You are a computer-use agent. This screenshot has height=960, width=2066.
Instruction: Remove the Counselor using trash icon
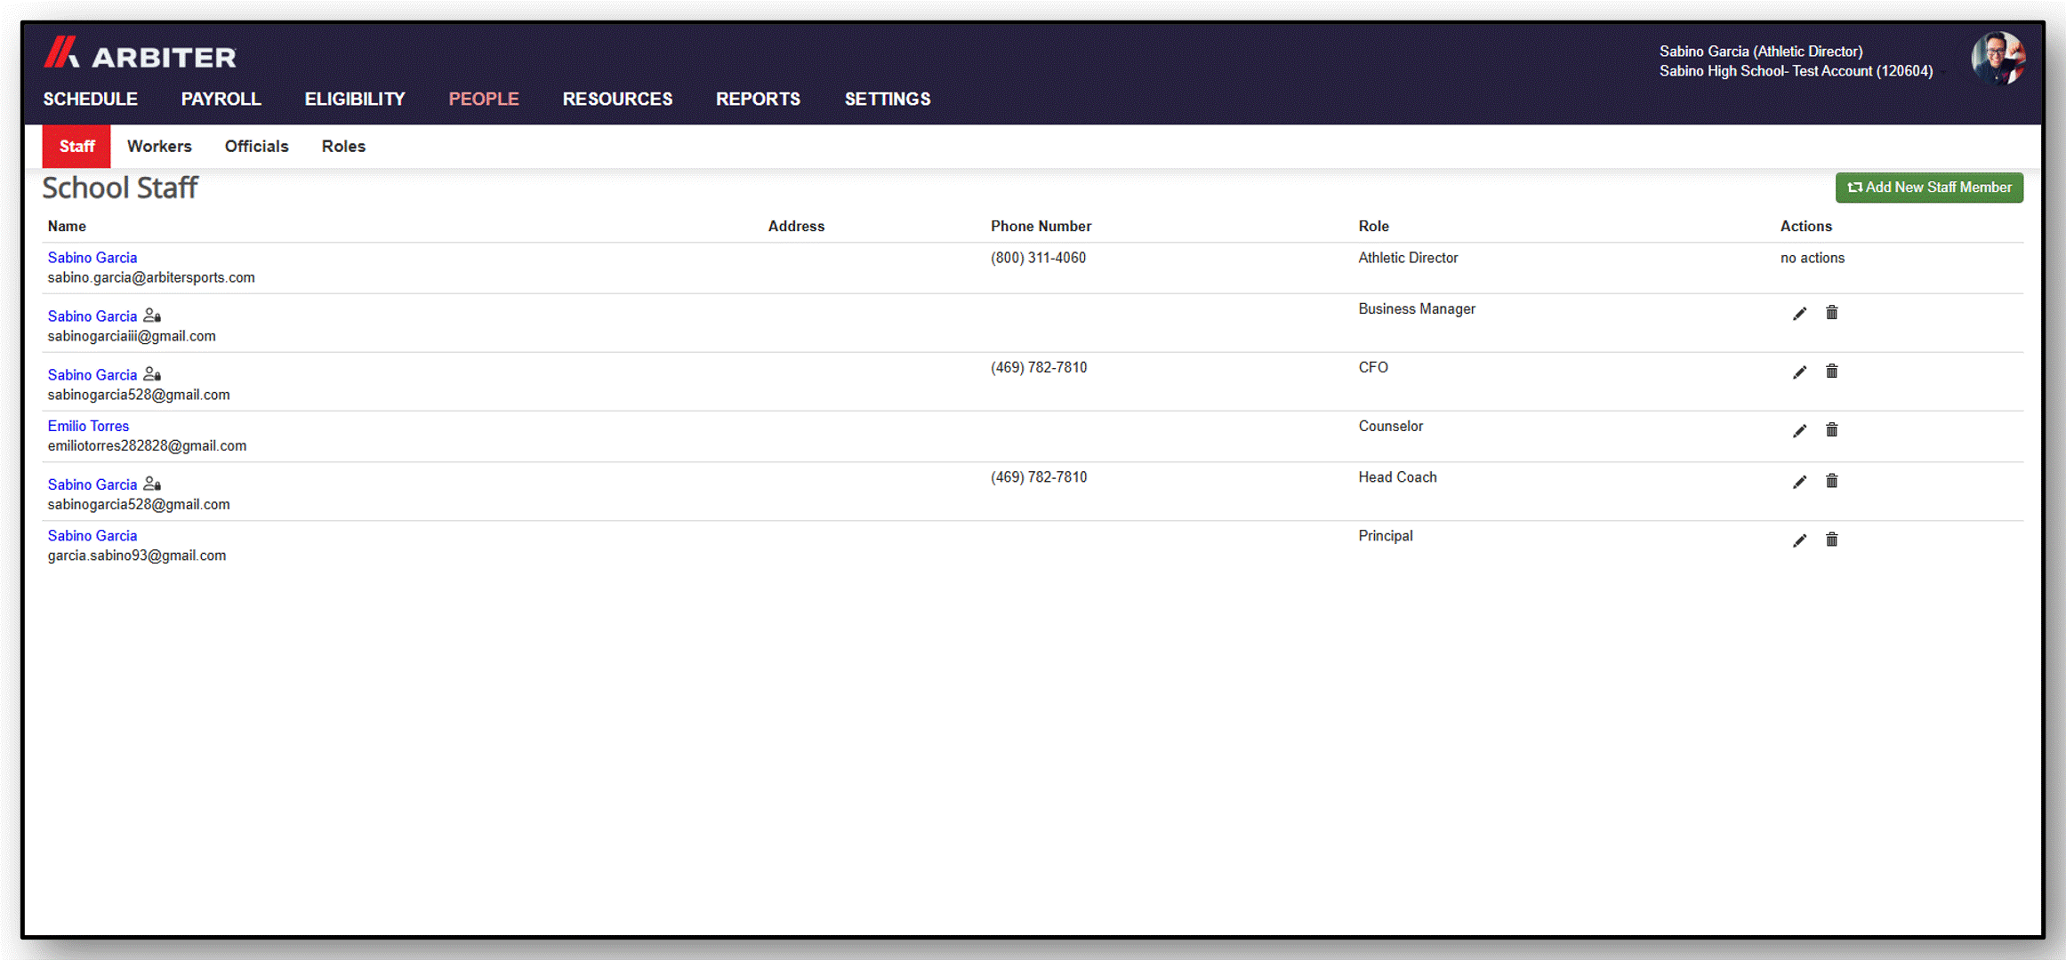(x=1832, y=429)
